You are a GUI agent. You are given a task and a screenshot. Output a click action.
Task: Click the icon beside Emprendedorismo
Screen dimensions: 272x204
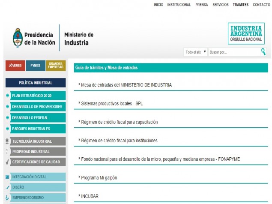tap(7, 198)
